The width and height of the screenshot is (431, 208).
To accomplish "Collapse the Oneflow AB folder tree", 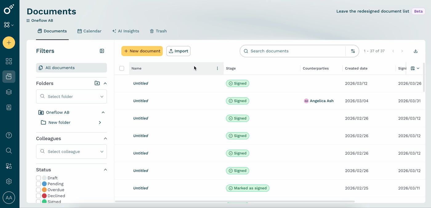I will (x=103, y=112).
